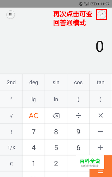
Task: Tap the minus operator key
Action: pyautogui.click(x=101, y=132)
